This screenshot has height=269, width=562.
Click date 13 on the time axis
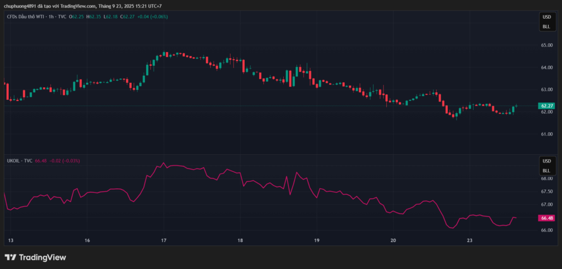click(x=11, y=240)
